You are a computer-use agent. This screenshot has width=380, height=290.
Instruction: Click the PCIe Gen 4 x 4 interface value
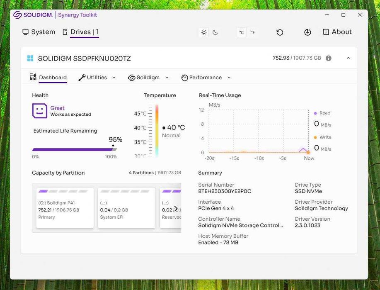(216, 208)
